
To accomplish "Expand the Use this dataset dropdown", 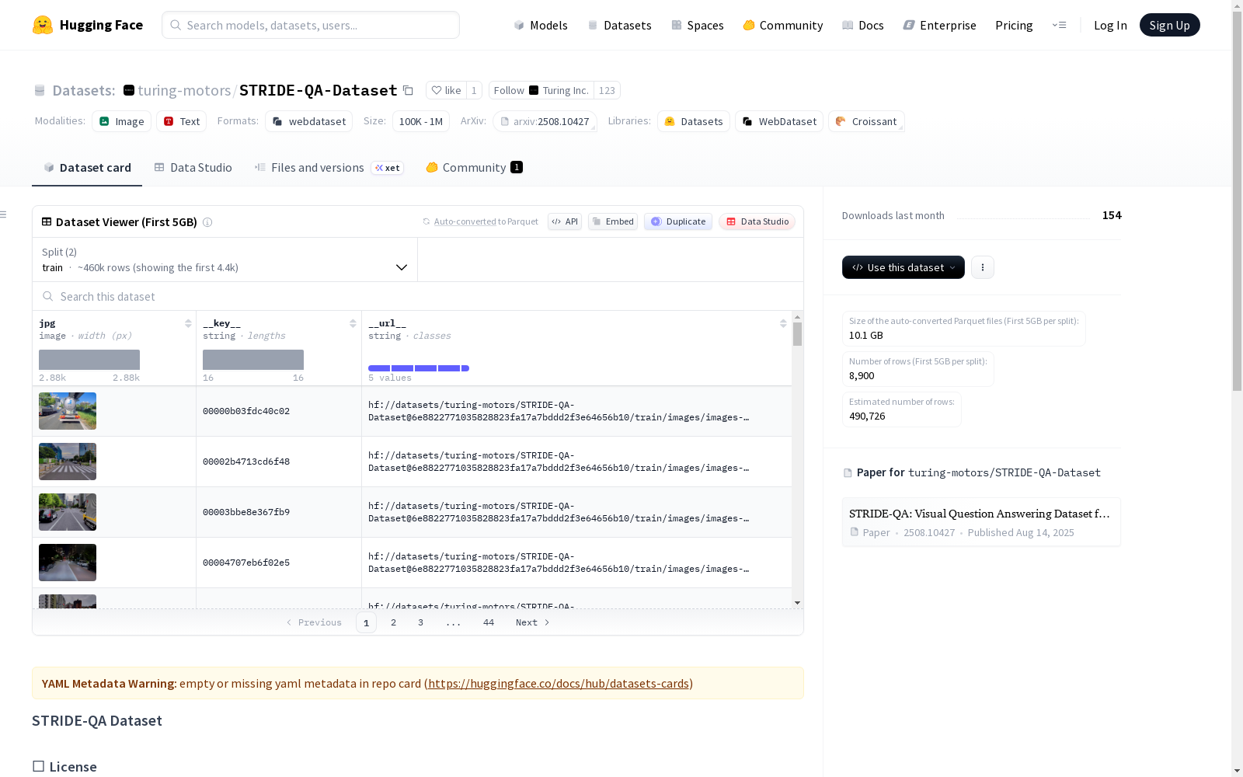I will pos(904,267).
